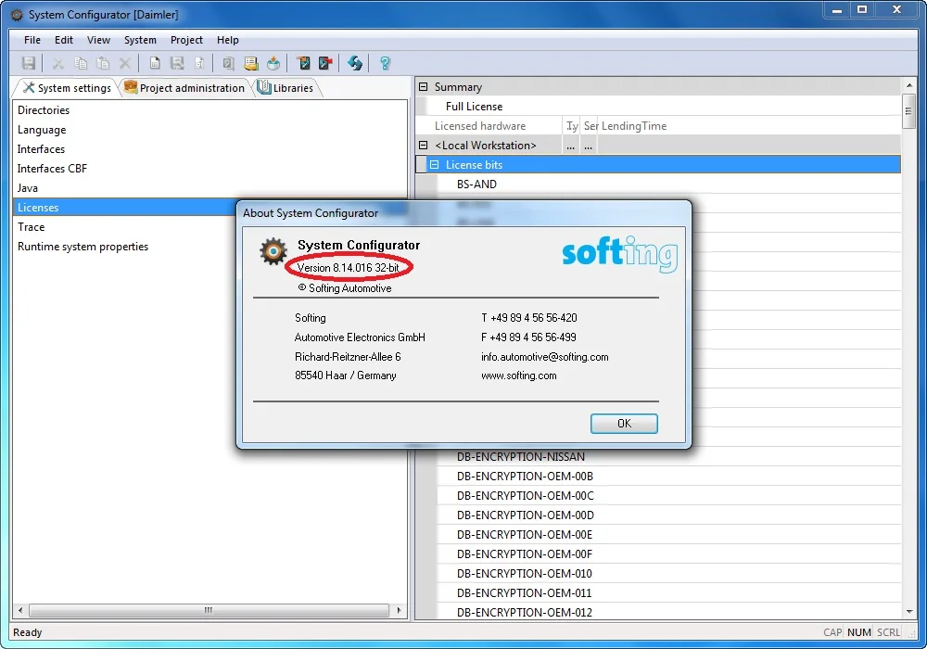Select Licenses in the settings list
Viewport: 927px width, 649px height.
[x=124, y=208]
